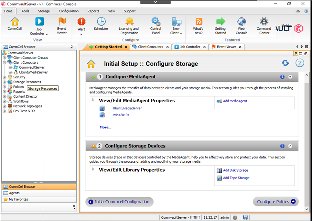Image resolution: width=312 pixels, height=221 pixels.
Task: Open My Favorites pane
Action: [39, 199]
